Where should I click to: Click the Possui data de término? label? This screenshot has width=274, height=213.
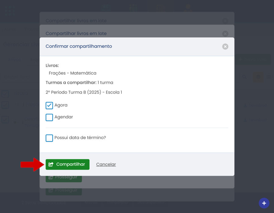[80, 138]
